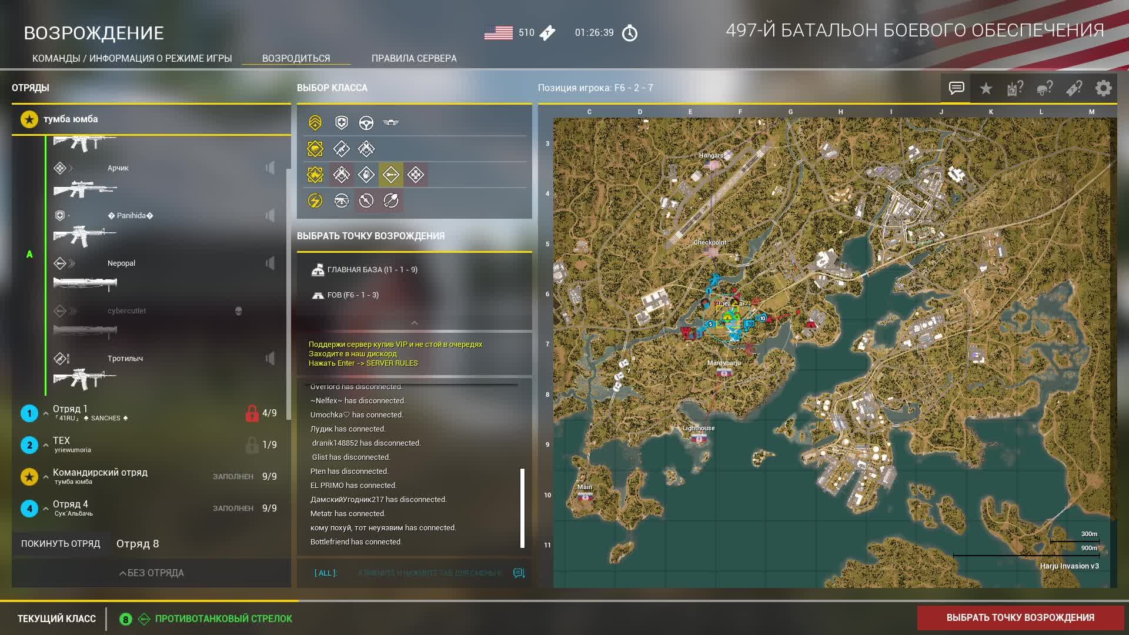Mute player Арчик's voice
The image size is (1129, 635).
[x=270, y=168]
